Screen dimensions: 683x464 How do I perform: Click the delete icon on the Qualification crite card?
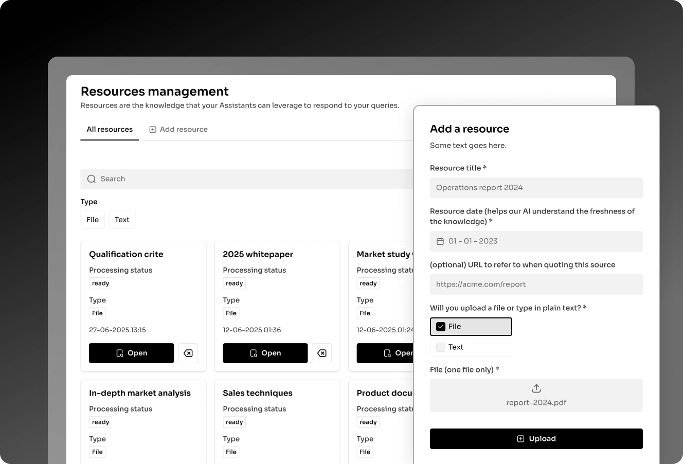tap(188, 353)
